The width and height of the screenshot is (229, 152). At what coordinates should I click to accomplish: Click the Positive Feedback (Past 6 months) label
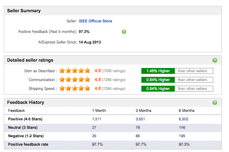coord(47,32)
